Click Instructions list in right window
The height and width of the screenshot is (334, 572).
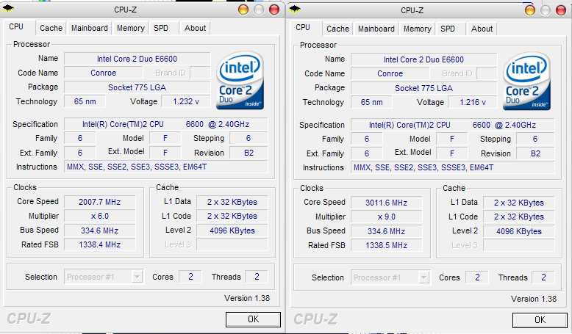[x=453, y=167]
